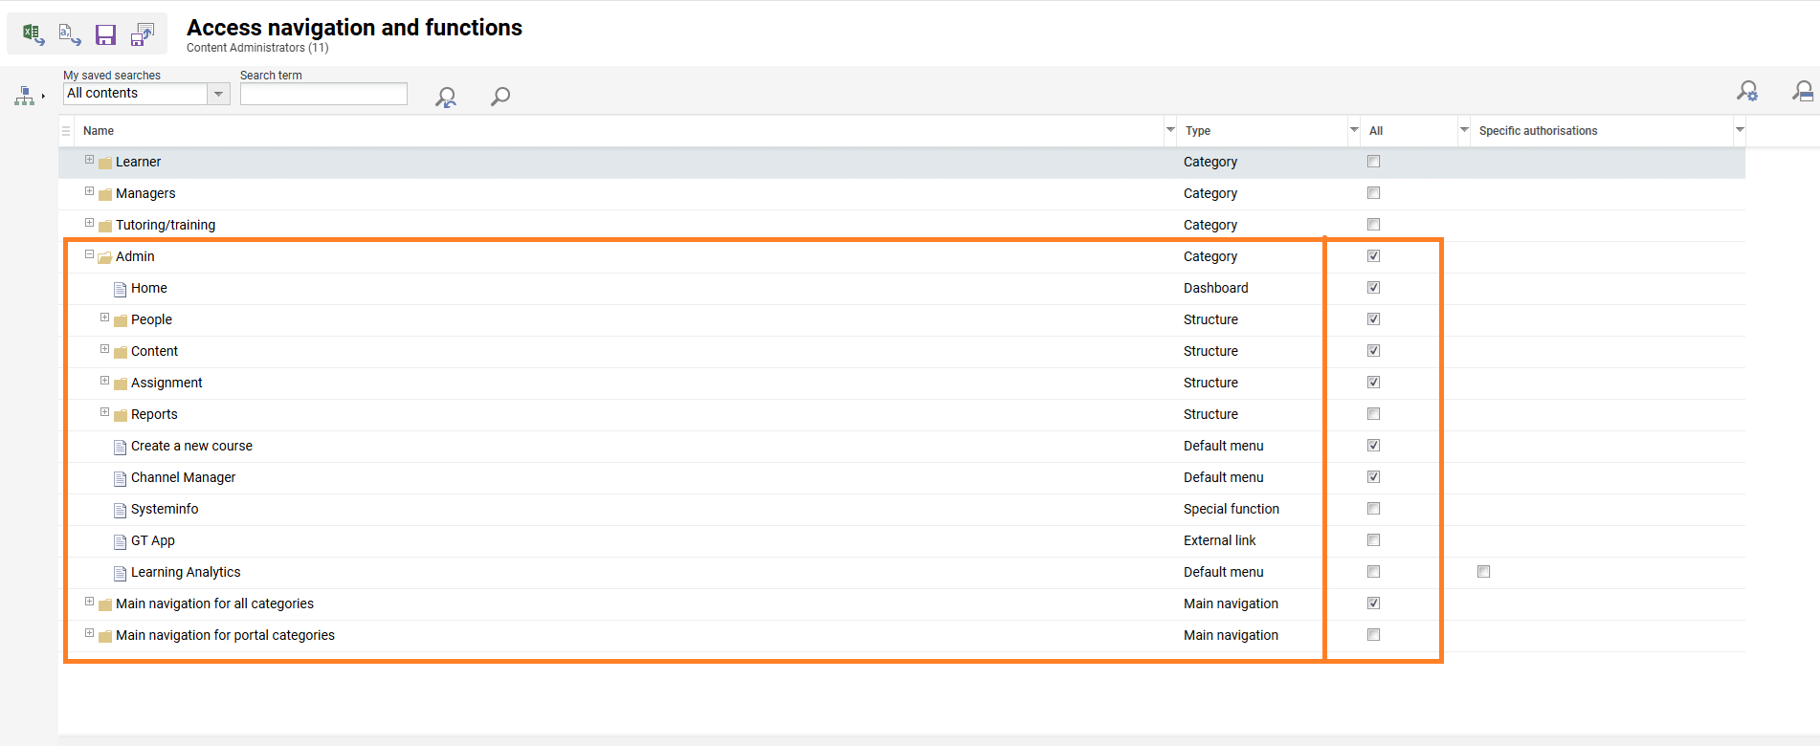Viewport: 1820px width, 746px height.
Task: Collapse the Admin category
Action: tap(89, 254)
